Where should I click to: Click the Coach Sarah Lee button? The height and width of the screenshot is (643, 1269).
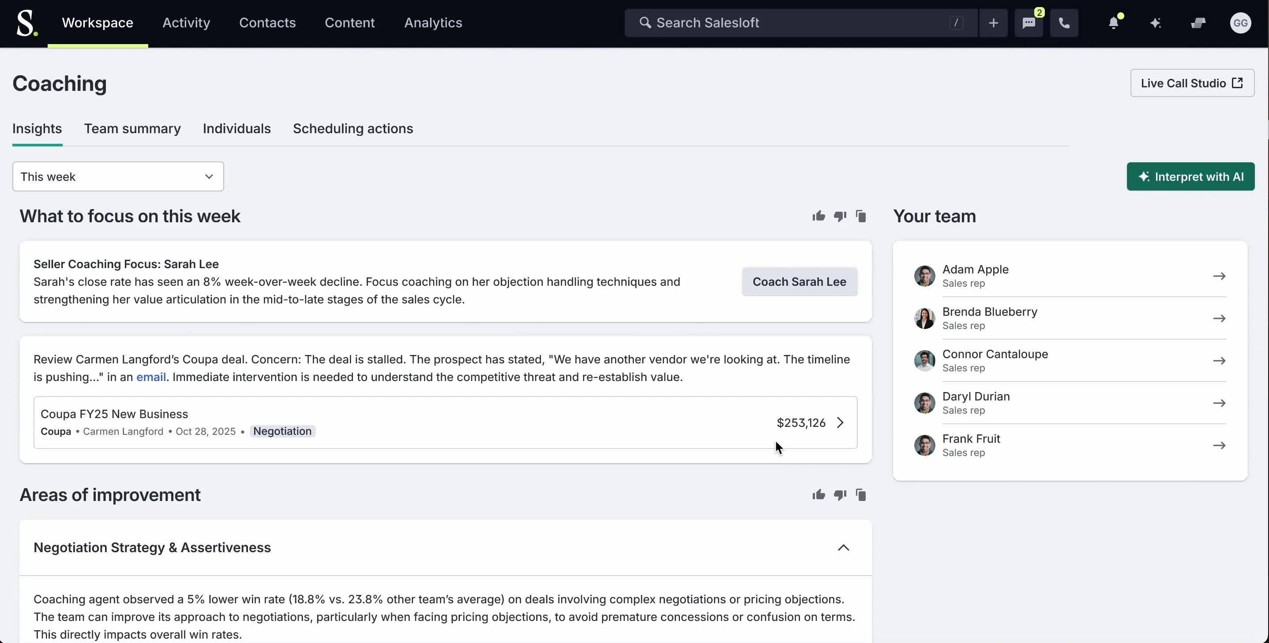(799, 282)
